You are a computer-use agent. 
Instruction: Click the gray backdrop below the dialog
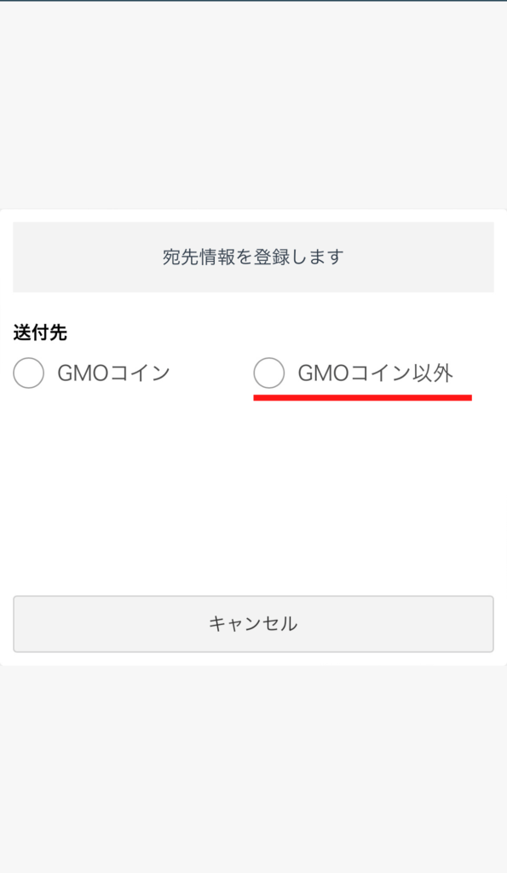pyautogui.click(x=253, y=768)
